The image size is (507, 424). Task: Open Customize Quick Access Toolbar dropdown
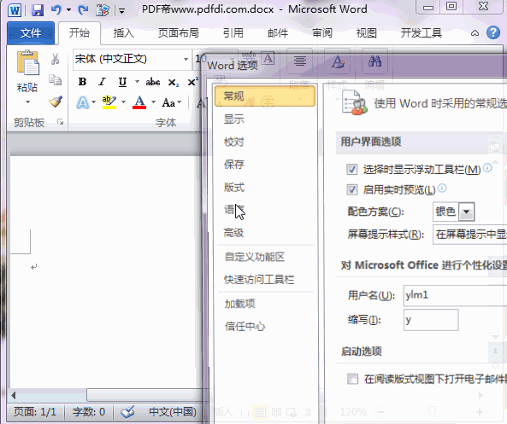click(122, 11)
